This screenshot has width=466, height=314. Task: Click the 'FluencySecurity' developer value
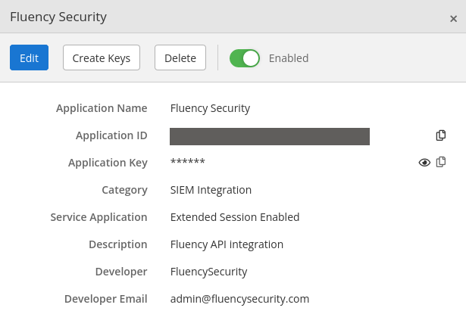pyautogui.click(x=208, y=272)
